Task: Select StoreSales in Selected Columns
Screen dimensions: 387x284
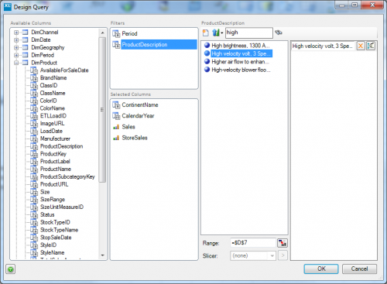Action: click(135, 138)
